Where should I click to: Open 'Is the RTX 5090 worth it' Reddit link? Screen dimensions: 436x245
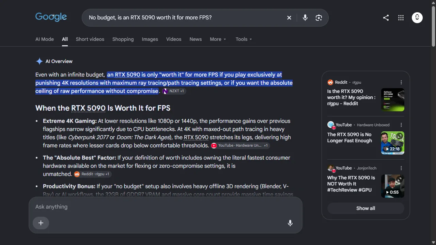point(352,97)
